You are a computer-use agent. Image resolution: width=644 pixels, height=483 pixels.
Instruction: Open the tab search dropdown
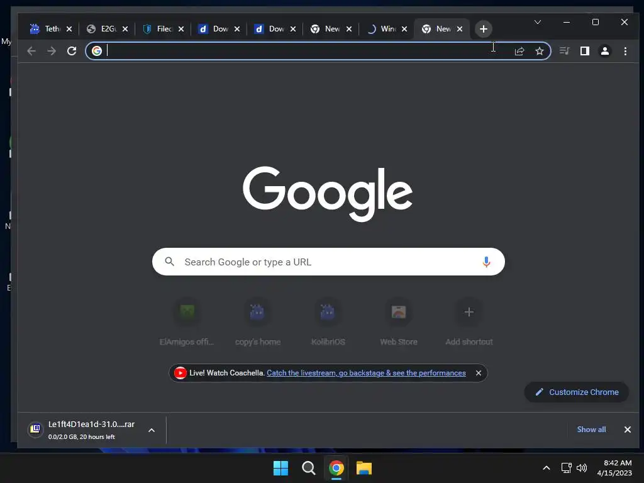pyautogui.click(x=537, y=22)
